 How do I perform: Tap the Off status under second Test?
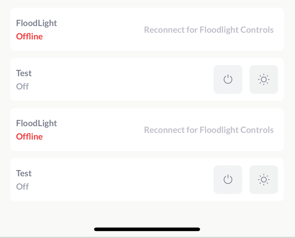tap(22, 187)
